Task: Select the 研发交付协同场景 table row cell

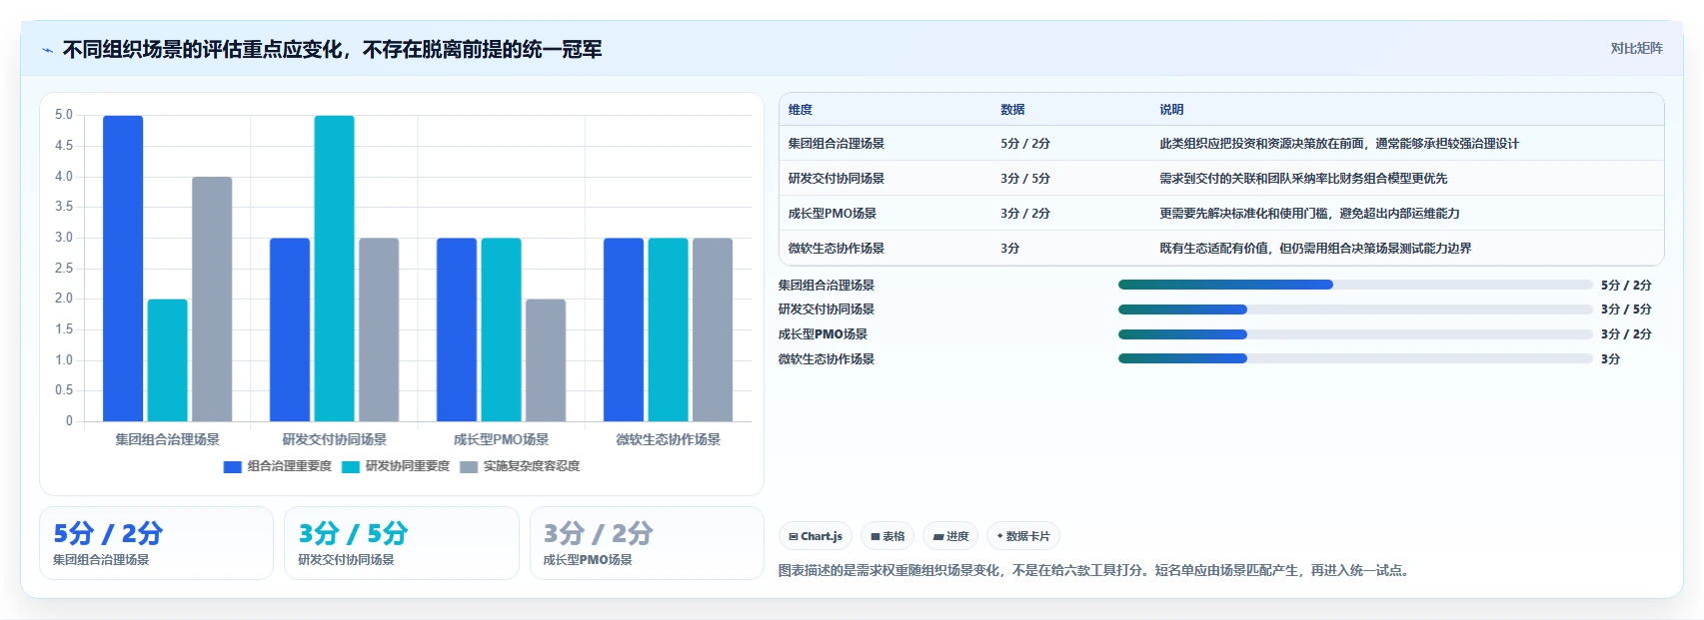Action: [837, 179]
